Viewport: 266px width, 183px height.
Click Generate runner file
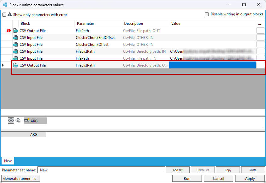point(20,178)
